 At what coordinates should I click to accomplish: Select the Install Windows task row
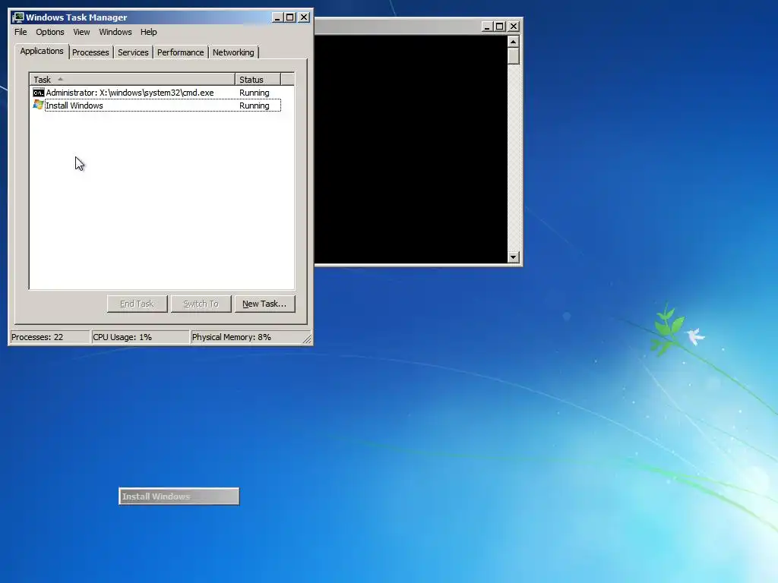point(157,106)
